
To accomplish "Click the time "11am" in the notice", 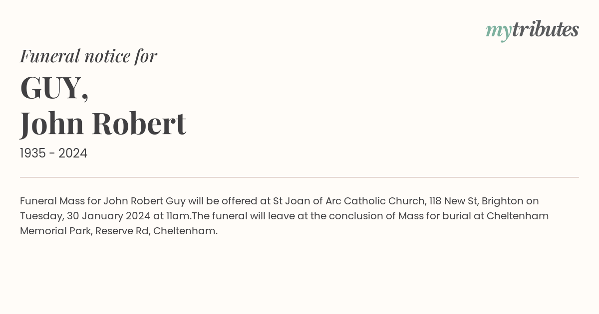I will click(x=179, y=216).
